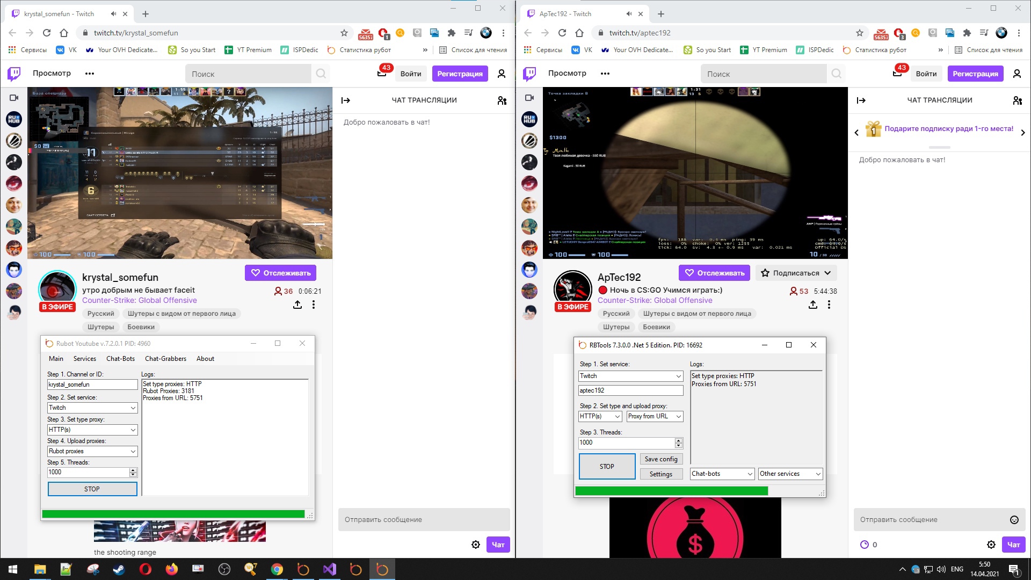Open notifications inbox with 43 badge on left
The height and width of the screenshot is (580, 1031).
[382, 74]
